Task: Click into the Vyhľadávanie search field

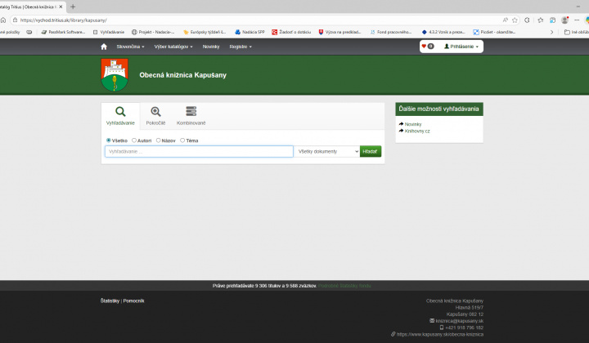Action: click(199, 151)
